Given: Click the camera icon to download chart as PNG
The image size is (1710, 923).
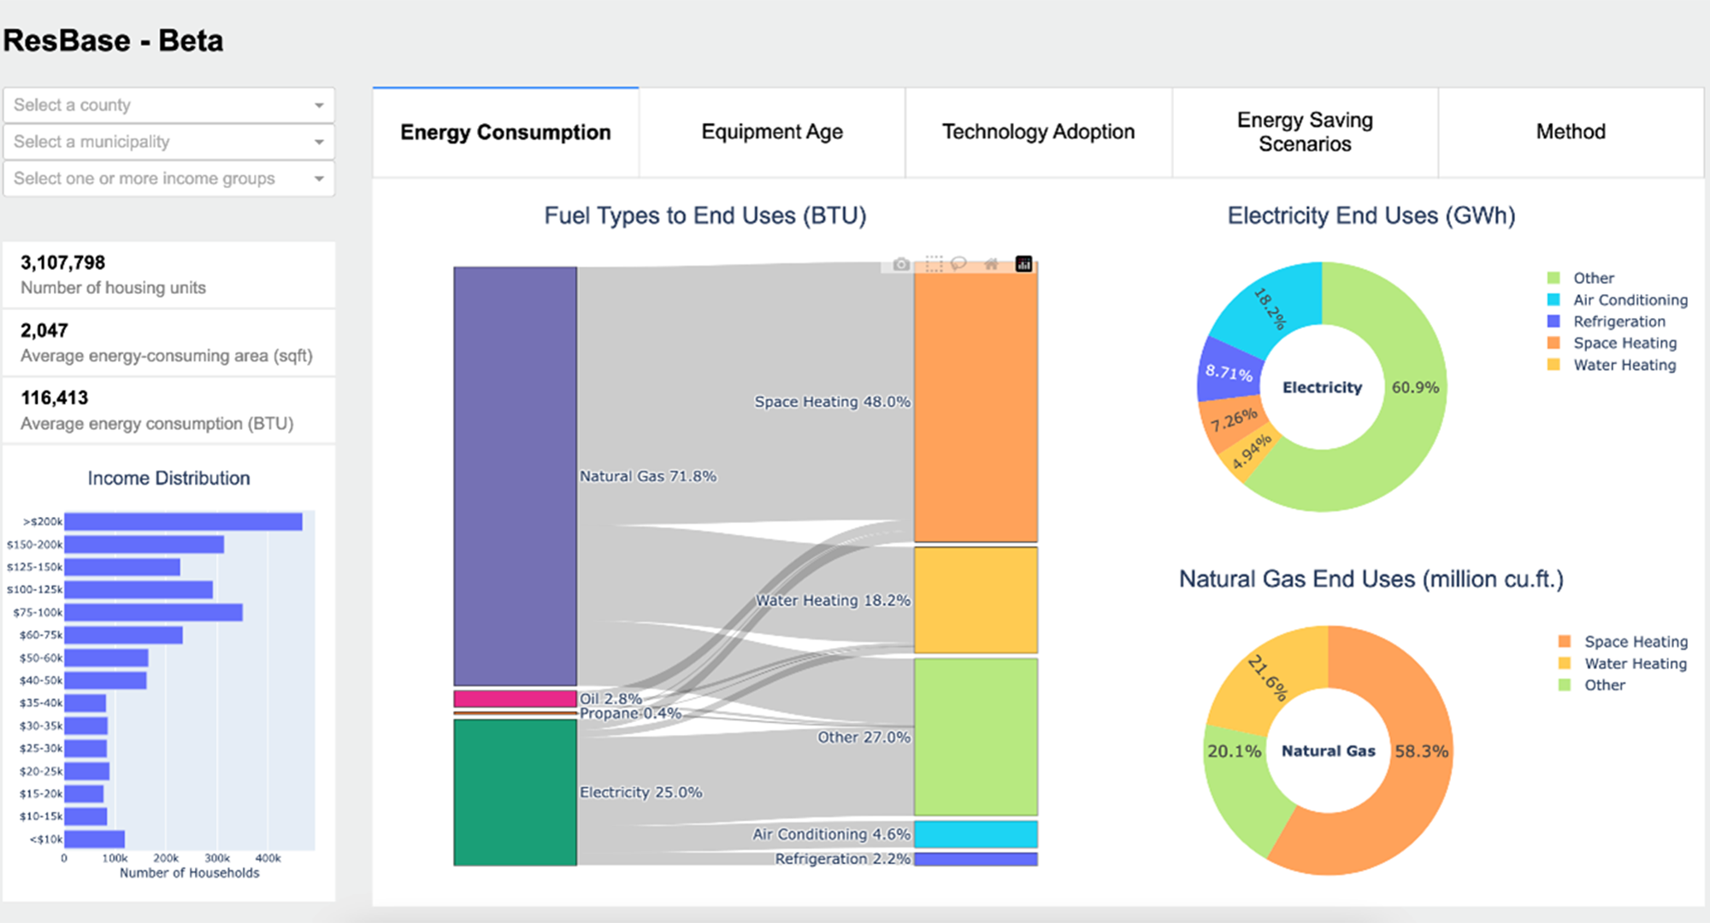Looking at the screenshot, I should (x=901, y=264).
